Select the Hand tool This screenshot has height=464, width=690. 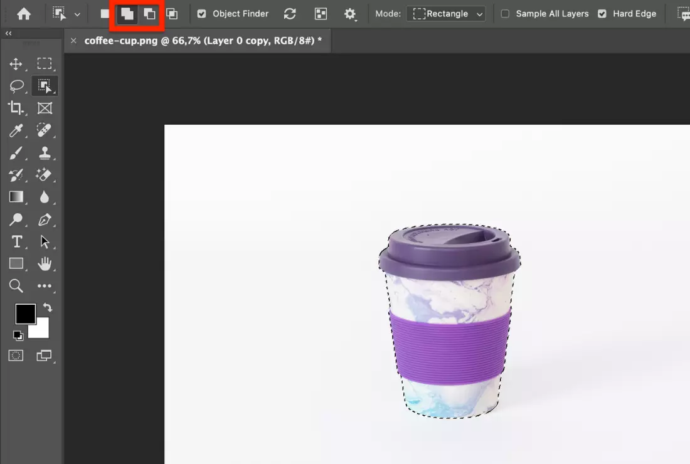pyautogui.click(x=45, y=264)
